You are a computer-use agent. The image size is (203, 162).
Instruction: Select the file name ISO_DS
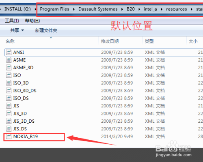[x=21, y=98]
